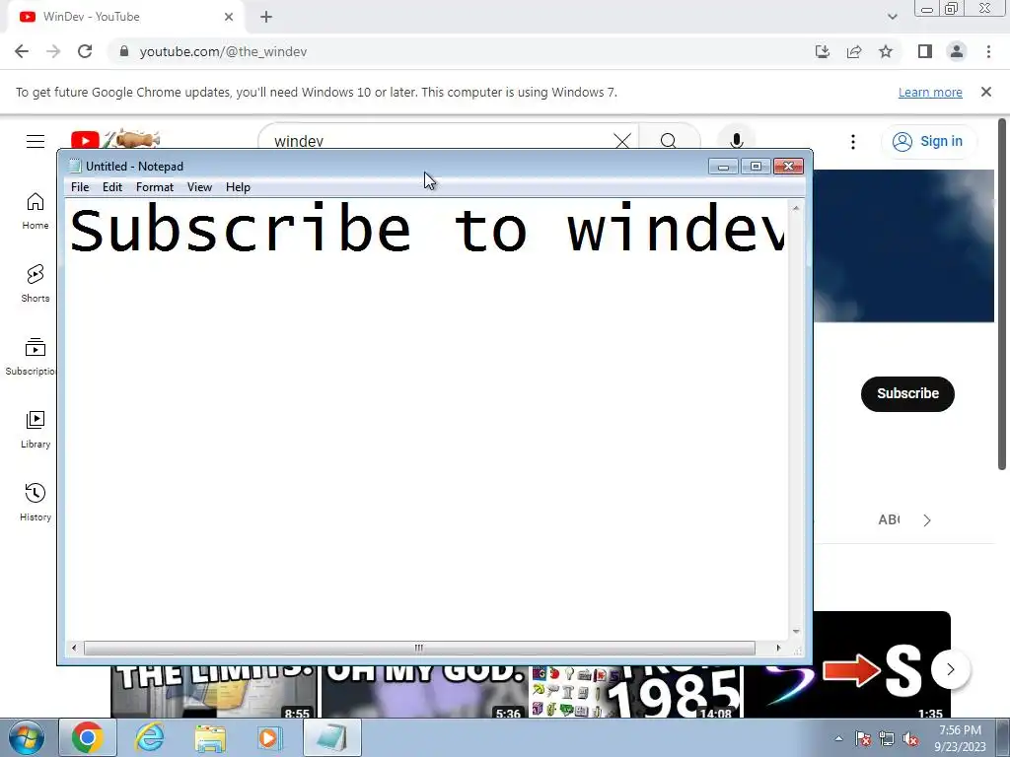Click the Chrome address bar URL
The height and width of the screenshot is (757, 1010).
coord(223,51)
